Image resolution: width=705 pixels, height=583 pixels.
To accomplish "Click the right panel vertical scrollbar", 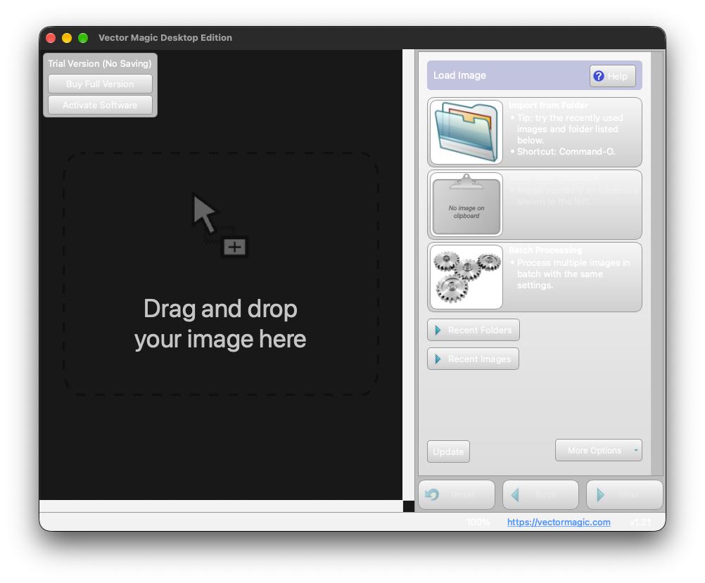I will 657,264.
